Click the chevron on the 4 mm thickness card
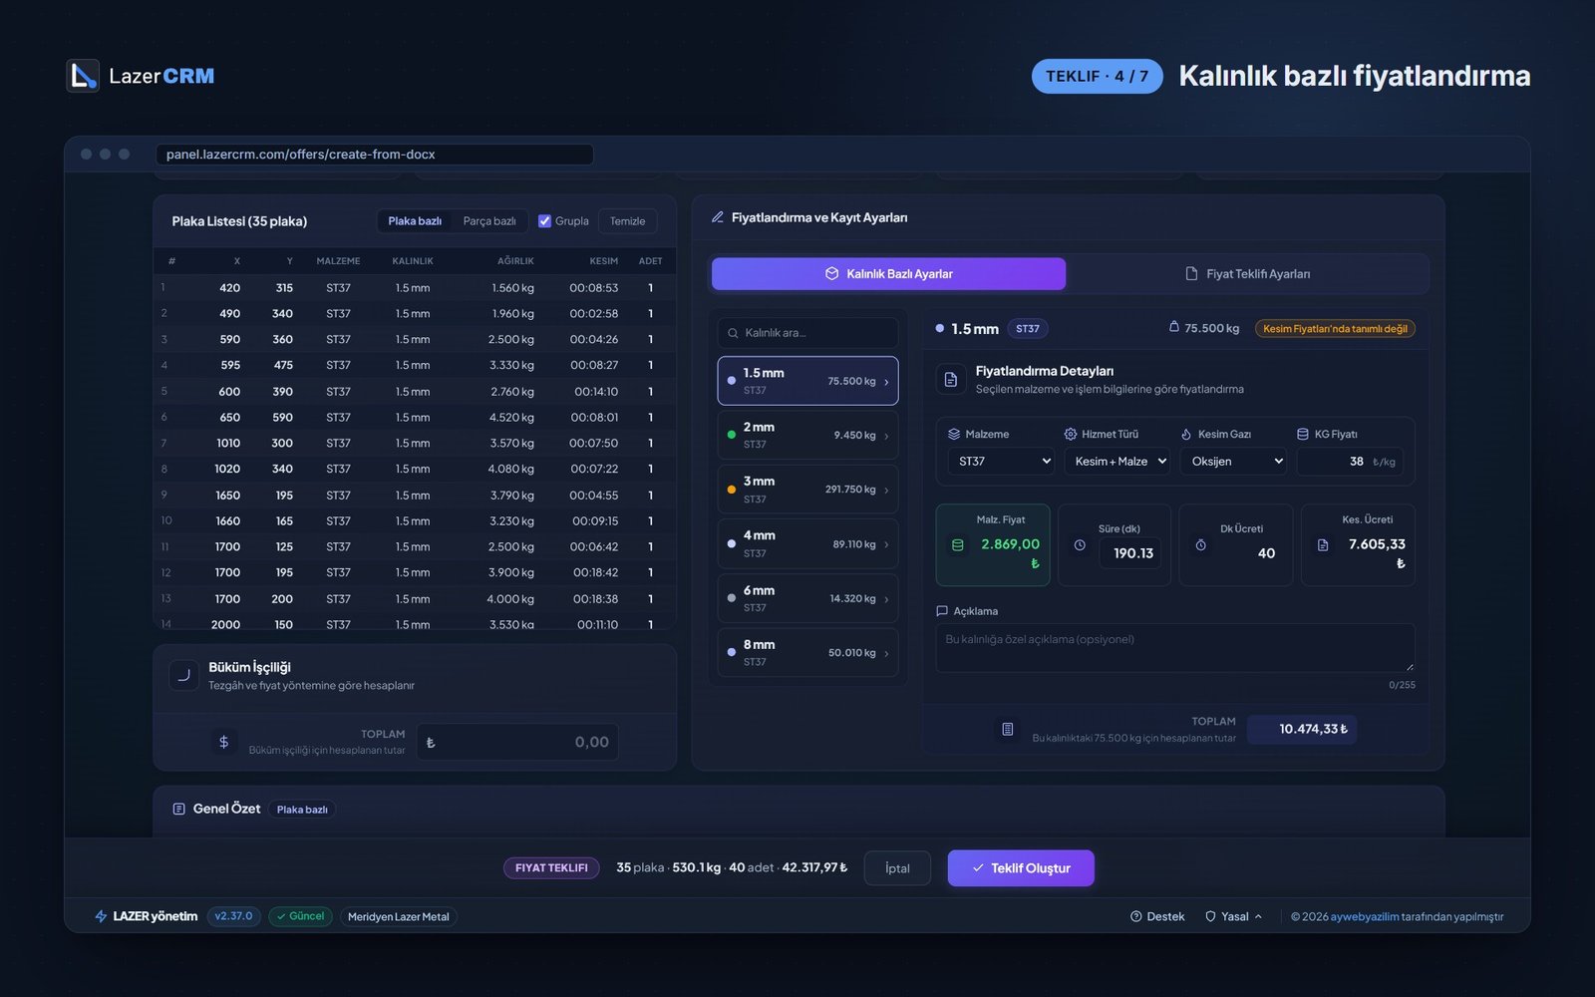 (x=886, y=544)
